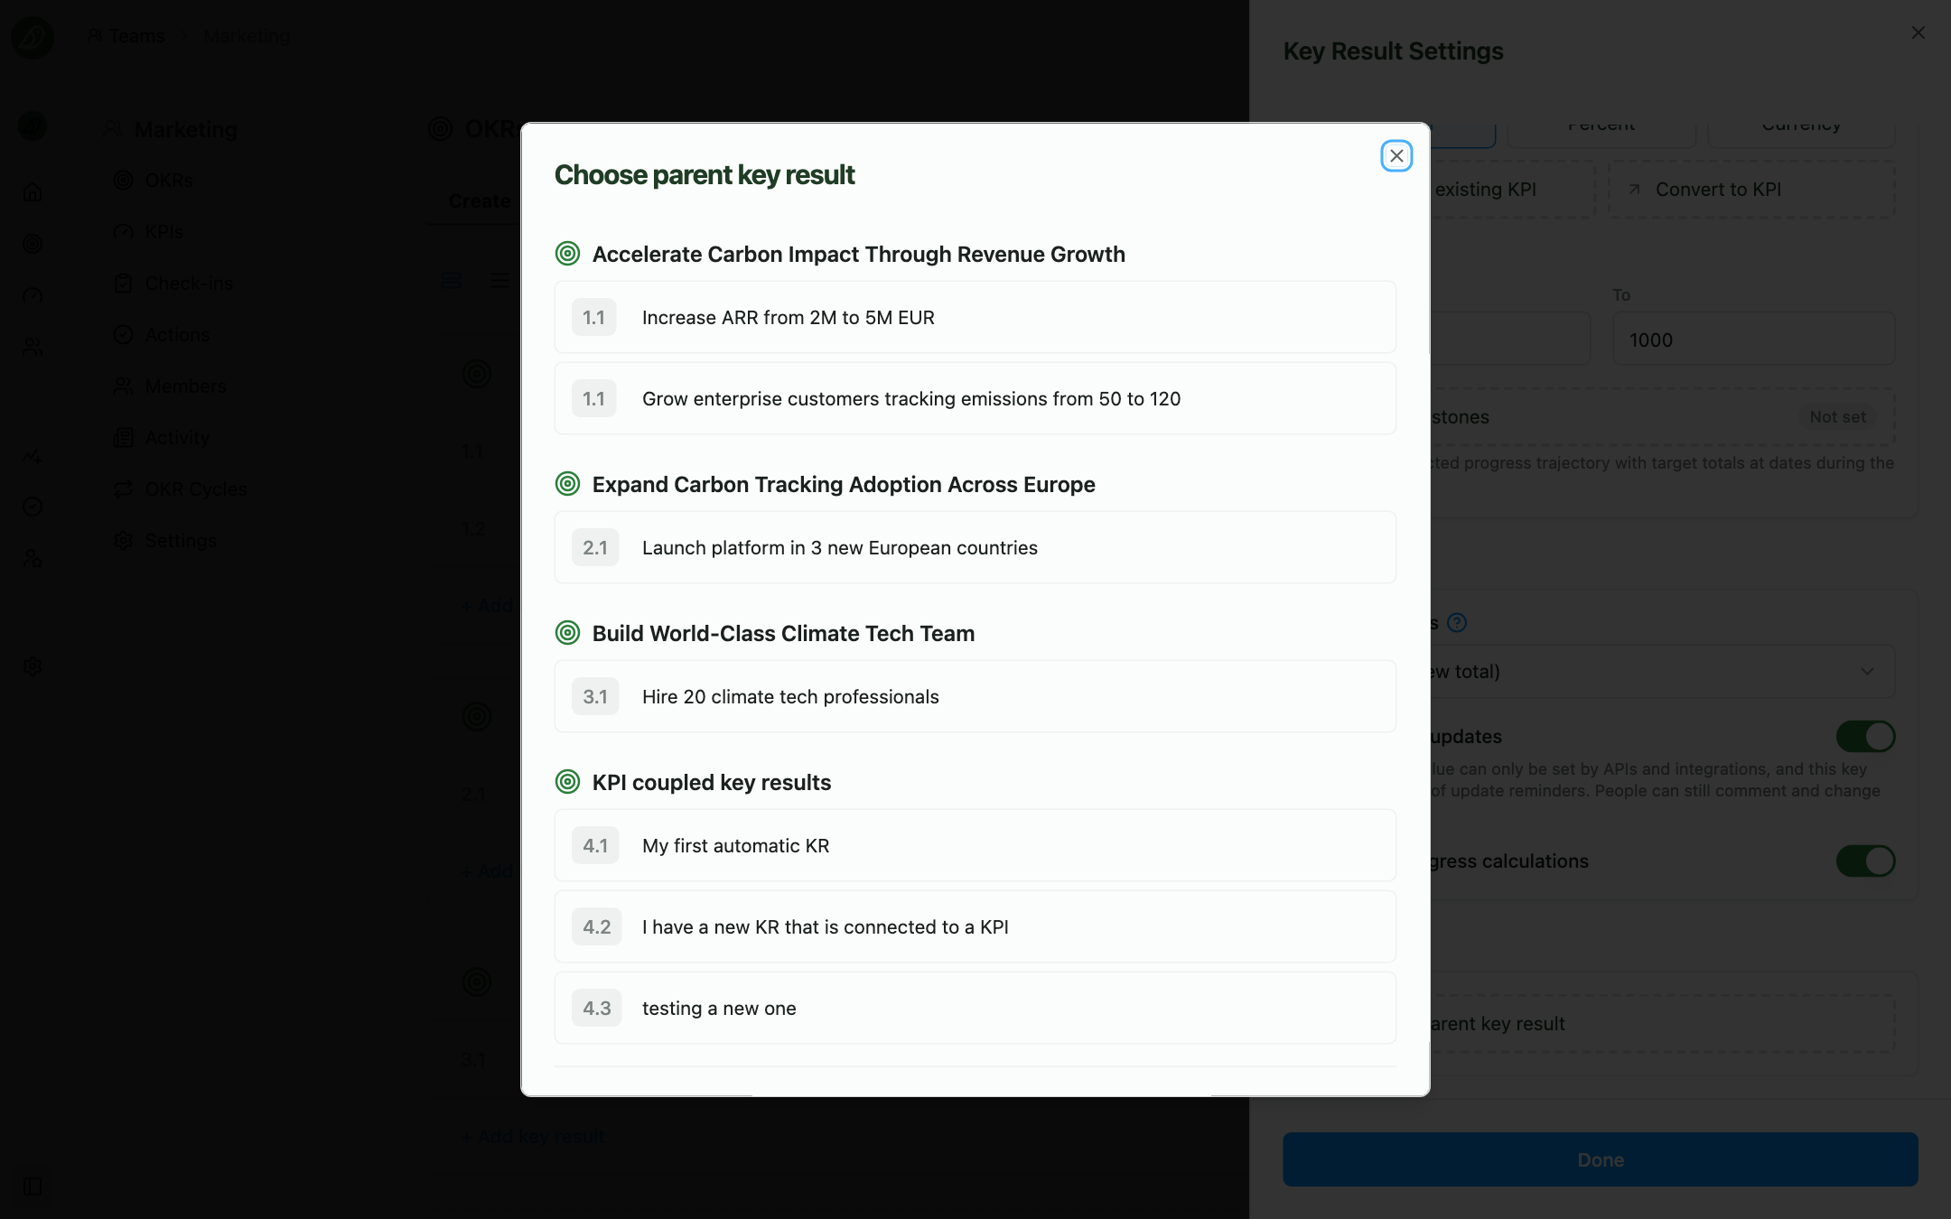The width and height of the screenshot is (1951, 1219).
Task: Go to Home via the left rail house icon
Action: coord(33,191)
